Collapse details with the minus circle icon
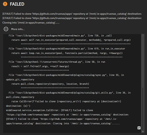 click(6, 29)
